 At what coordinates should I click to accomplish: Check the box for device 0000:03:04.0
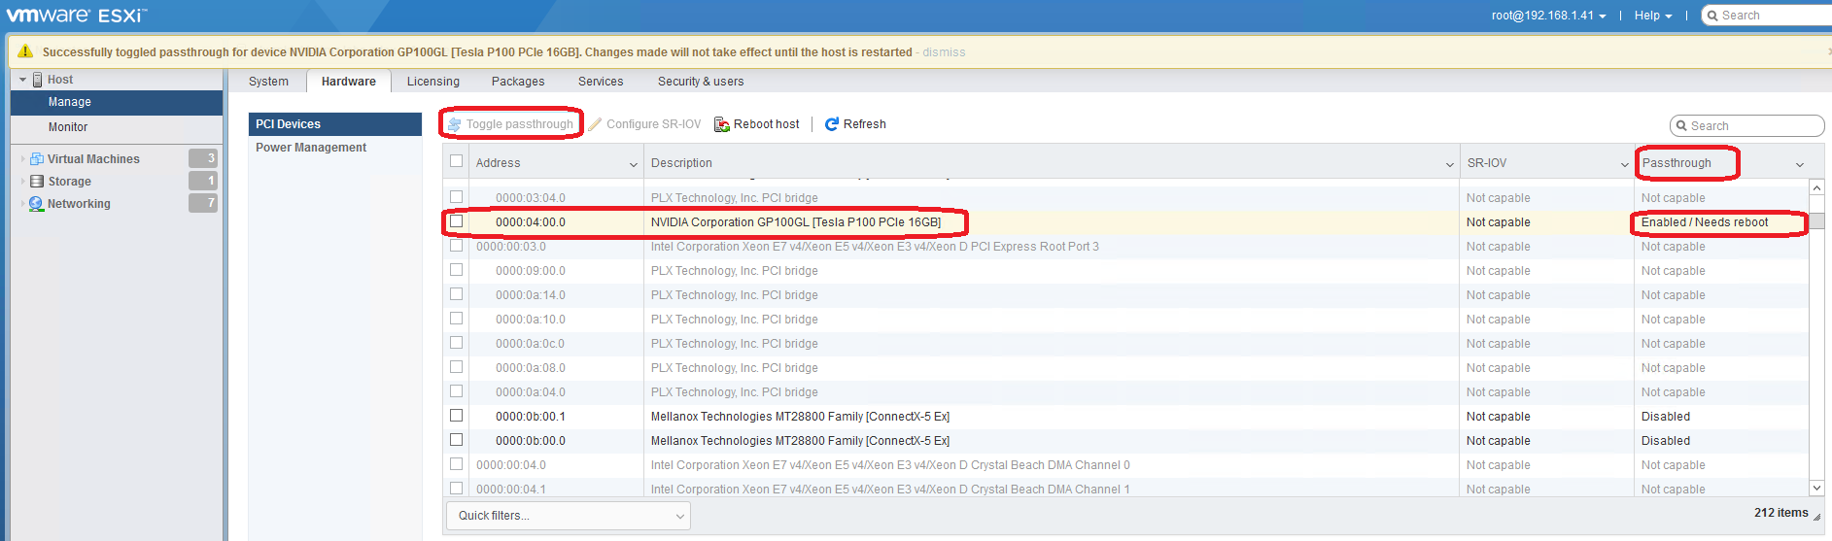(457, 197)
